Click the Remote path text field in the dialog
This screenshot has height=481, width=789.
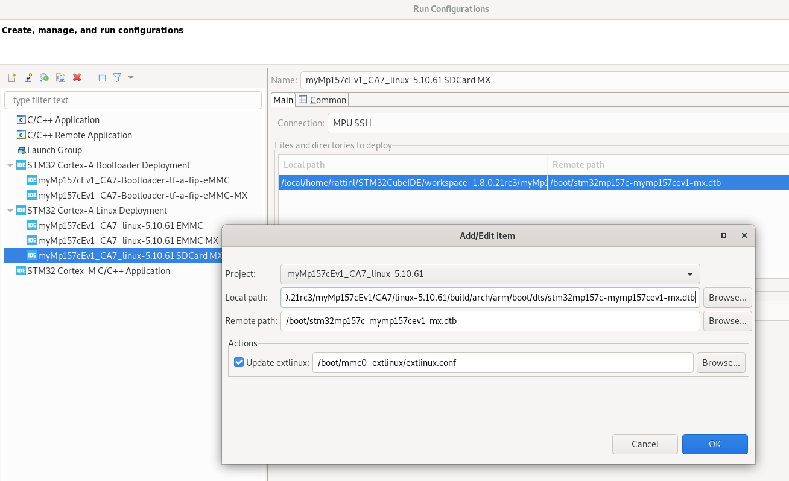[x=490, y=321]
